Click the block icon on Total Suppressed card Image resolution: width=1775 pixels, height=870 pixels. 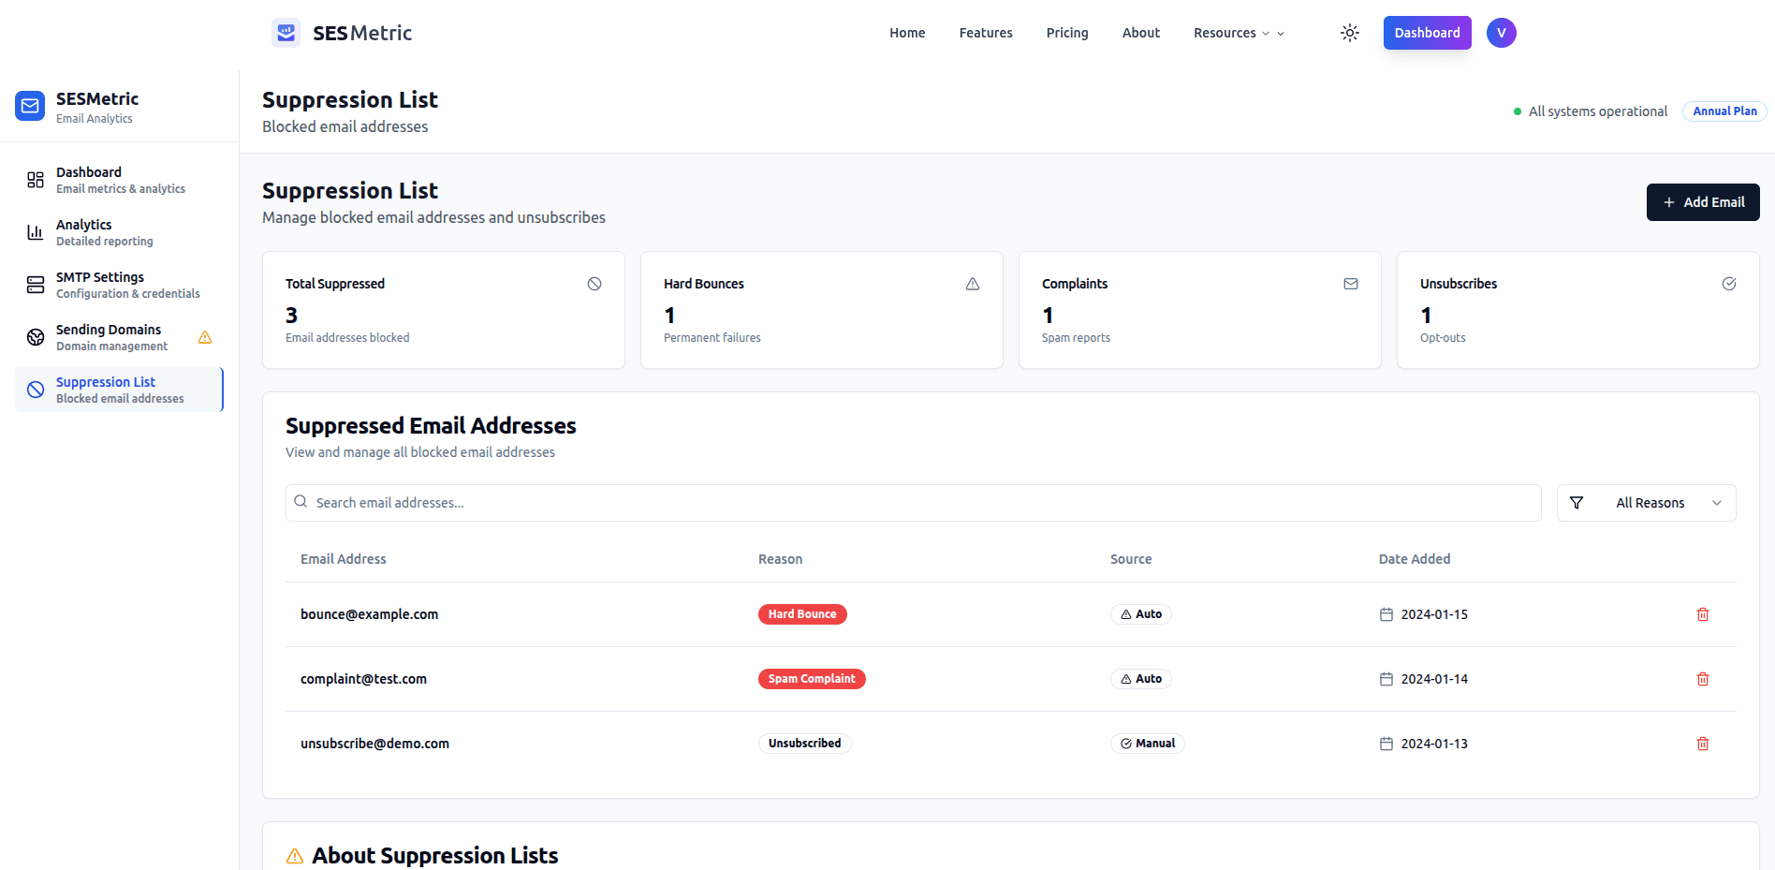[594, 283]
